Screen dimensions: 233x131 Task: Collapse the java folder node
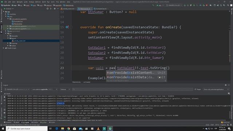[6, 16]
